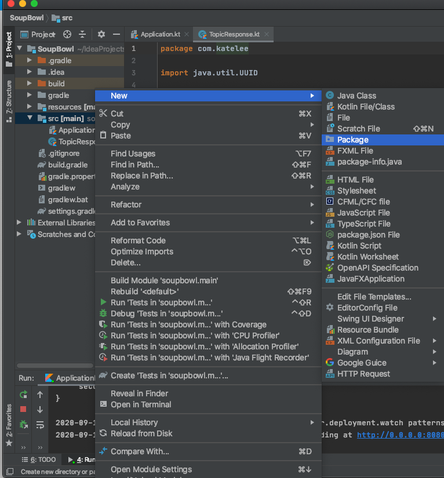Open Swing UI Designer submenu
The height and width of the screenshot is (478, 444).
[x=383, y=319]
